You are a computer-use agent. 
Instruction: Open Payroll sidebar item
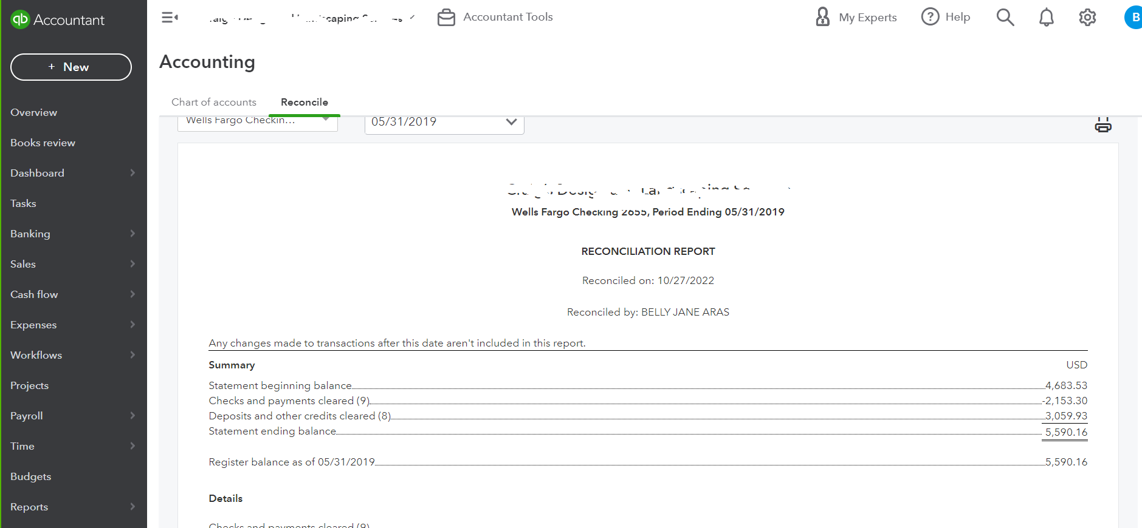(x=27, y=416)
